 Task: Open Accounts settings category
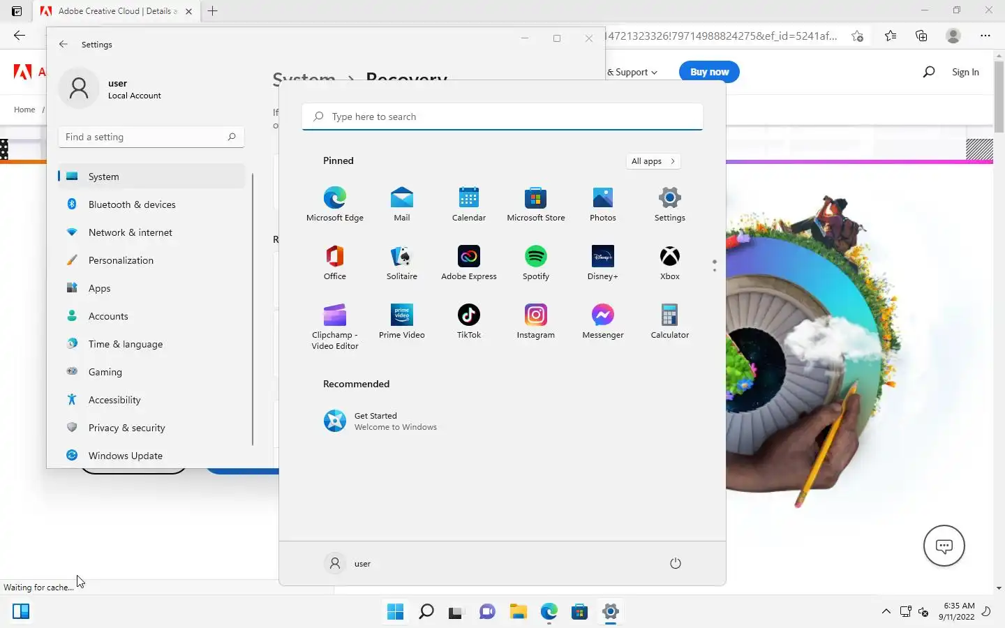[151, 316]
